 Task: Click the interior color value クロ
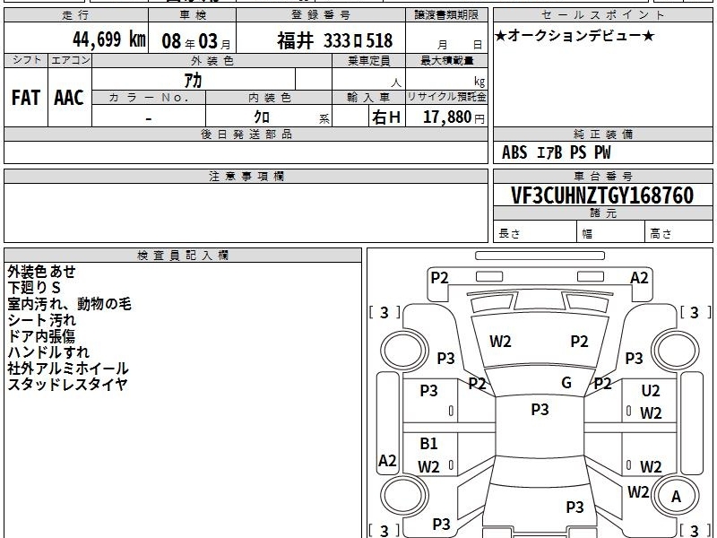[262, 117]
